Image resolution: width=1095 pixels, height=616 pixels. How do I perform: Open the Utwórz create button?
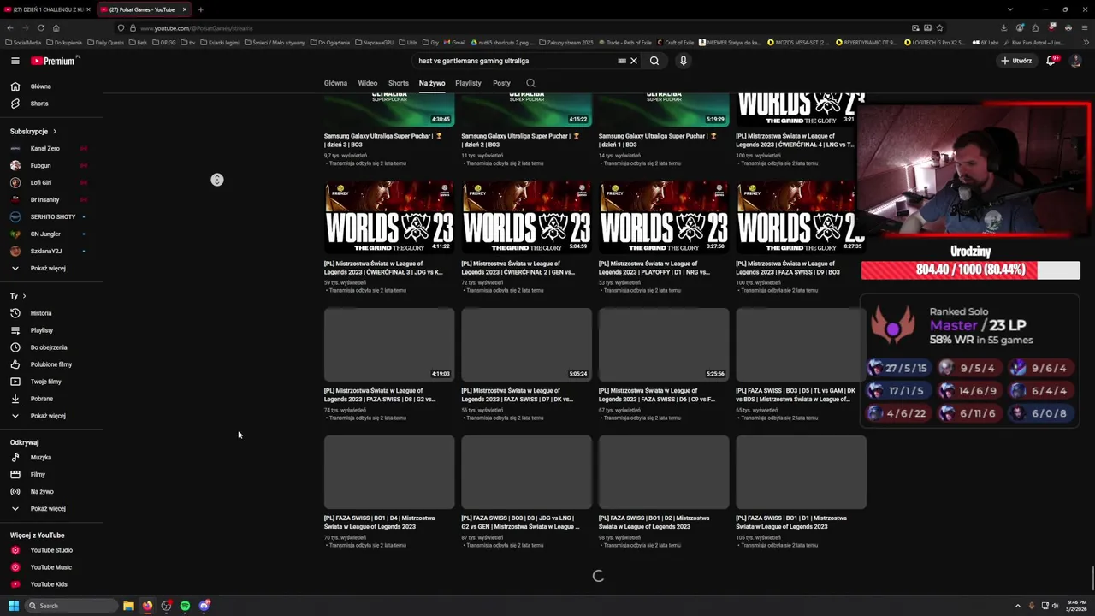point(1016,61)
